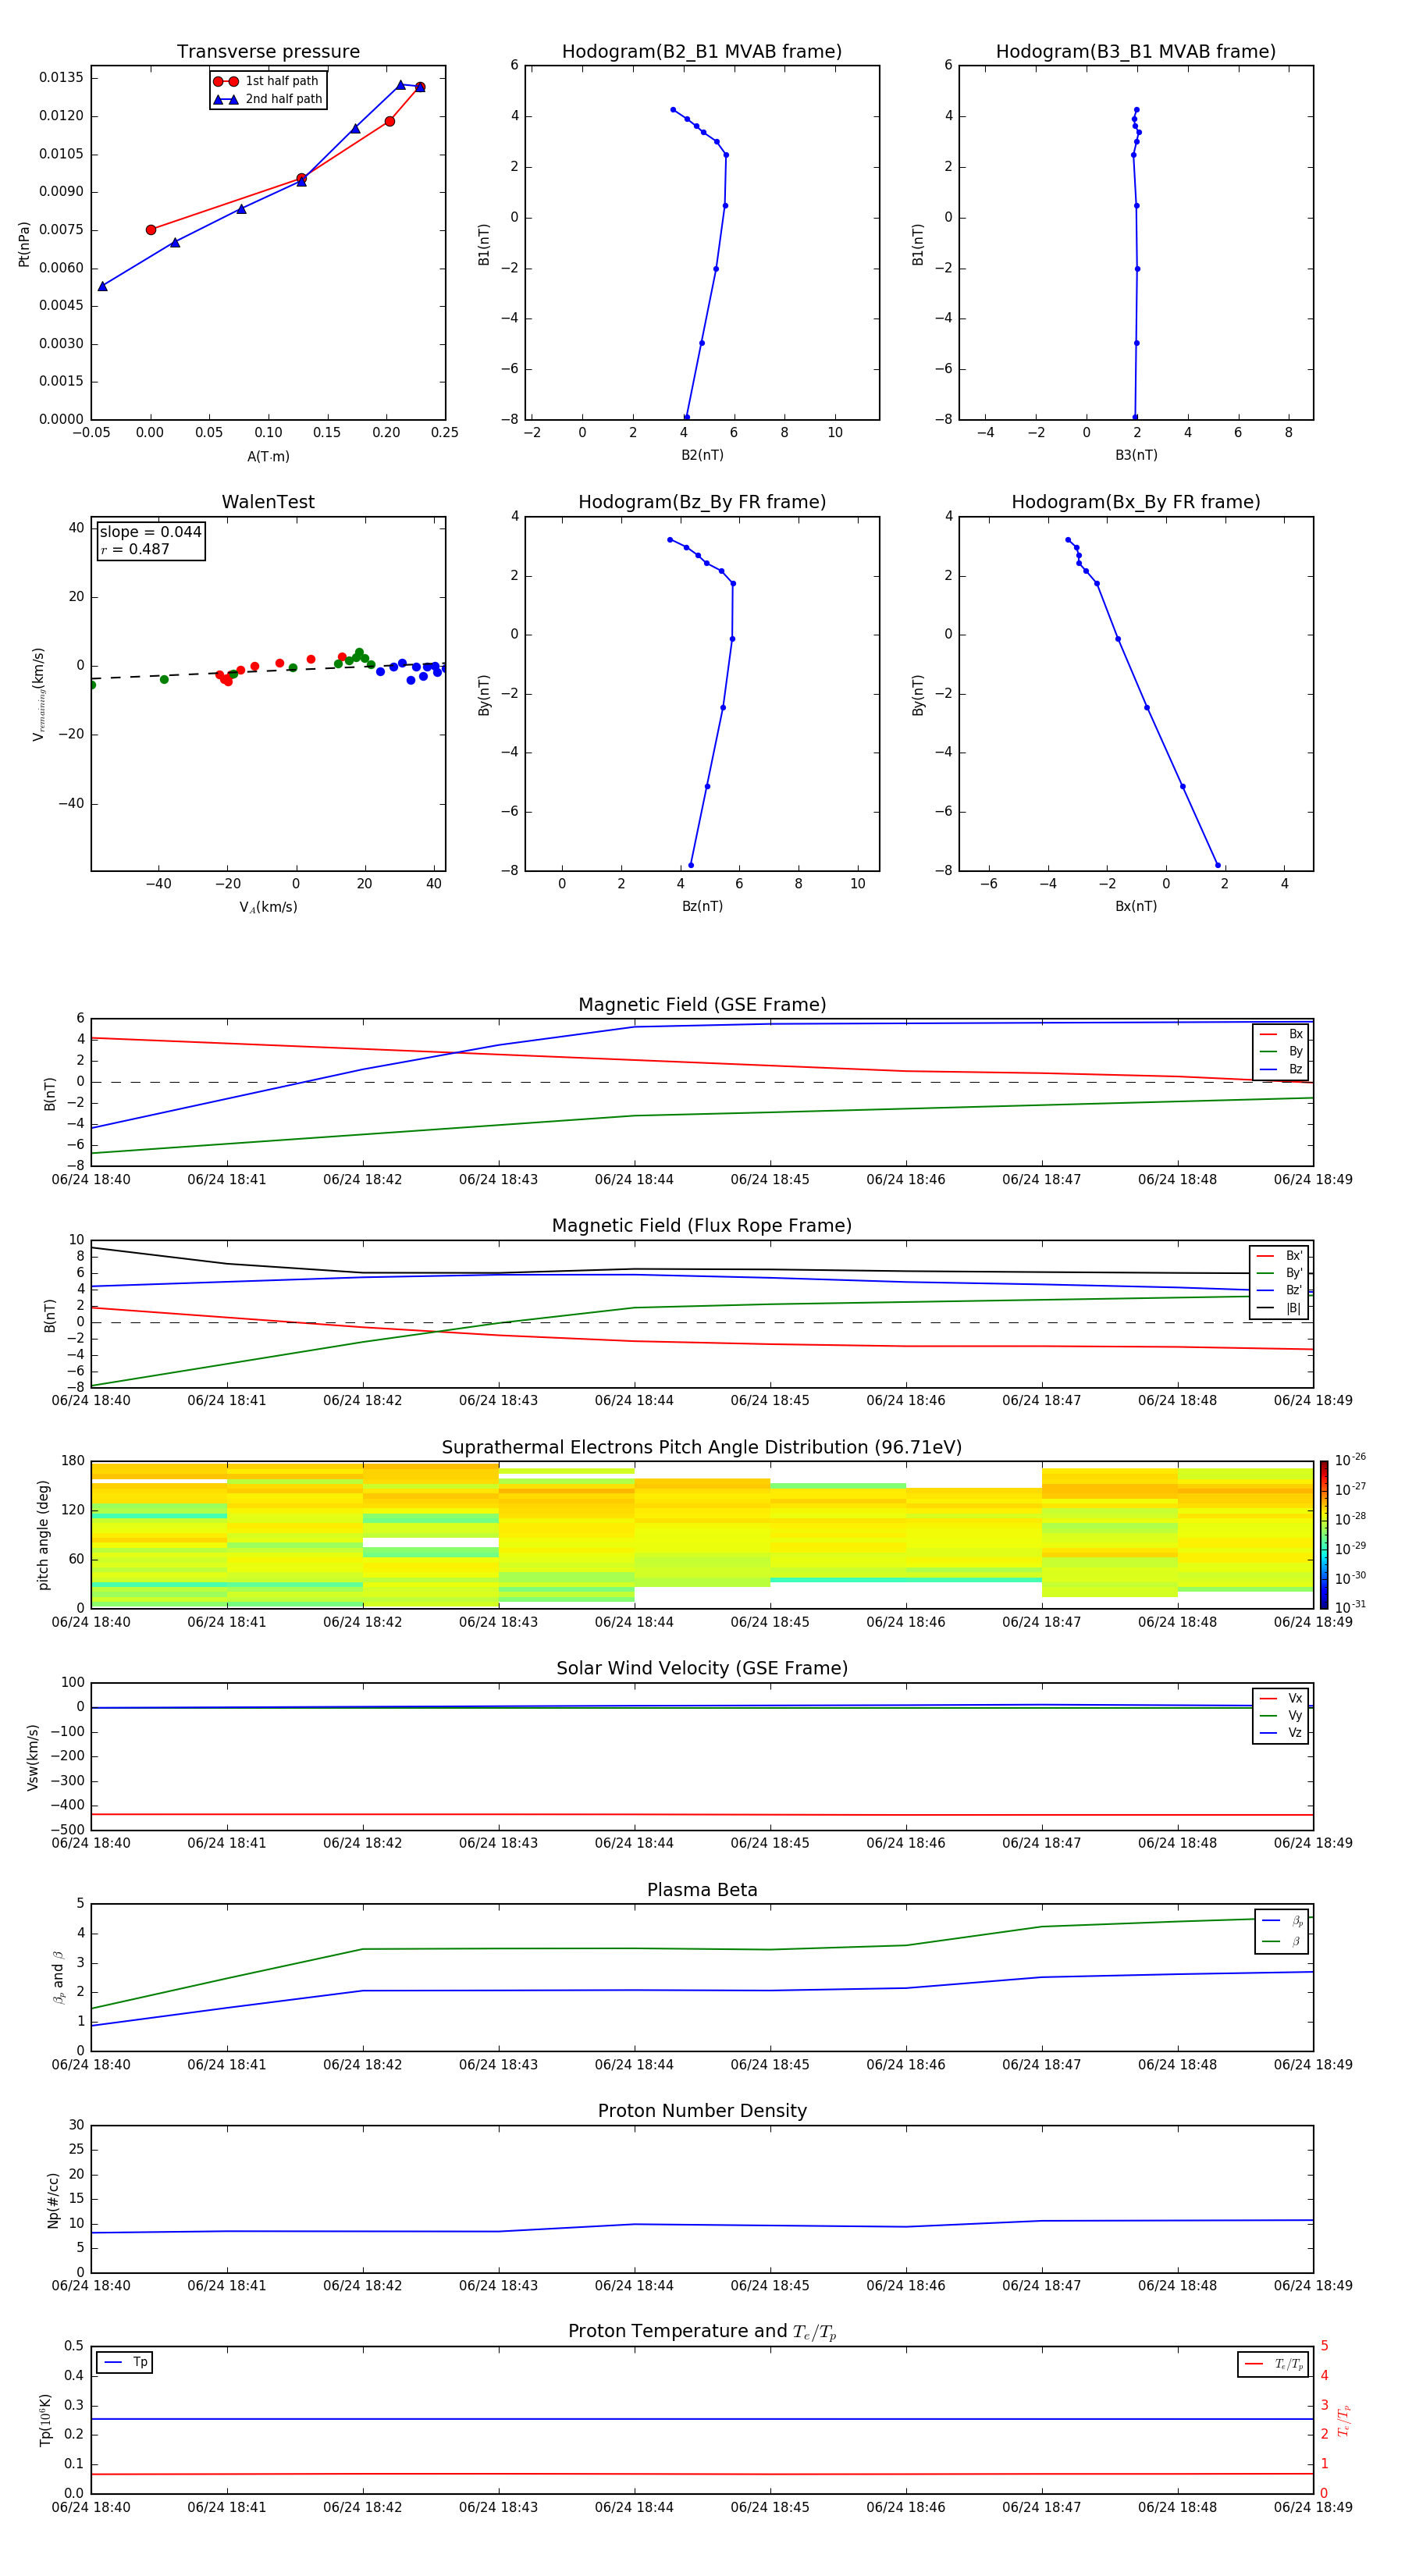This screenshot has height=2576, width=1405.
Task: Click 'Bz' in GSE magnetic field legend
Action: 1281,1069
